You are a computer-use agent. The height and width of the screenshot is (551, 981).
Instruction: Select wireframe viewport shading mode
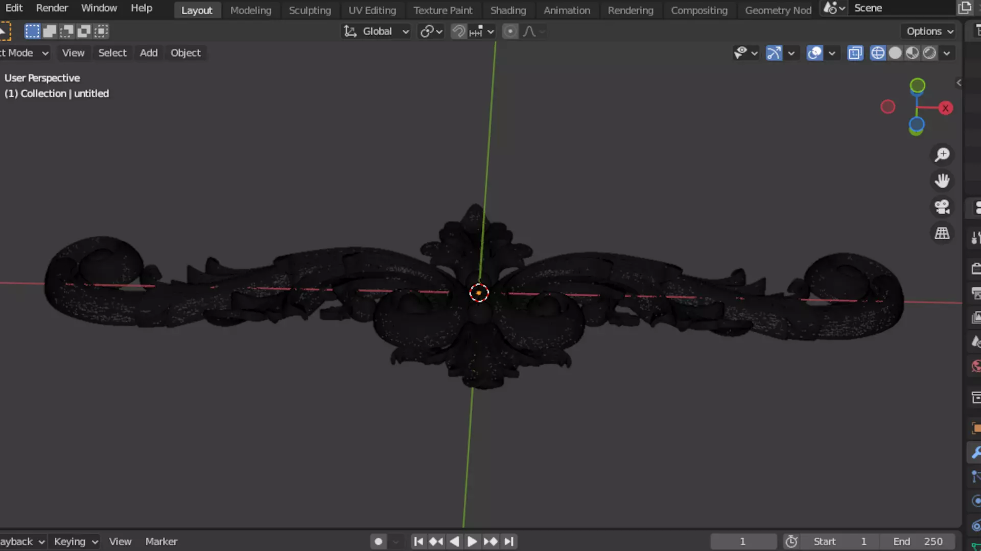click(x=877, y=53)
